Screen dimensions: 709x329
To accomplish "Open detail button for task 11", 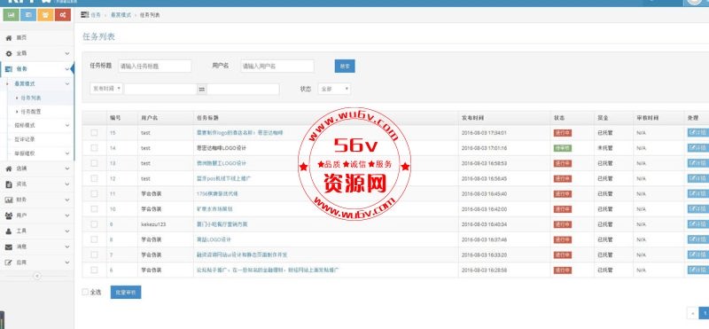I will (698, 193).
